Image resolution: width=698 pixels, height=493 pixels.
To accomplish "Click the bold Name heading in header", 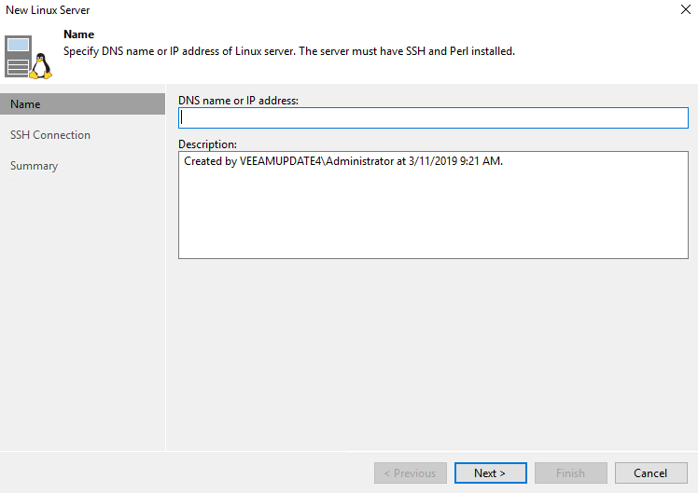I will point(78,34).
